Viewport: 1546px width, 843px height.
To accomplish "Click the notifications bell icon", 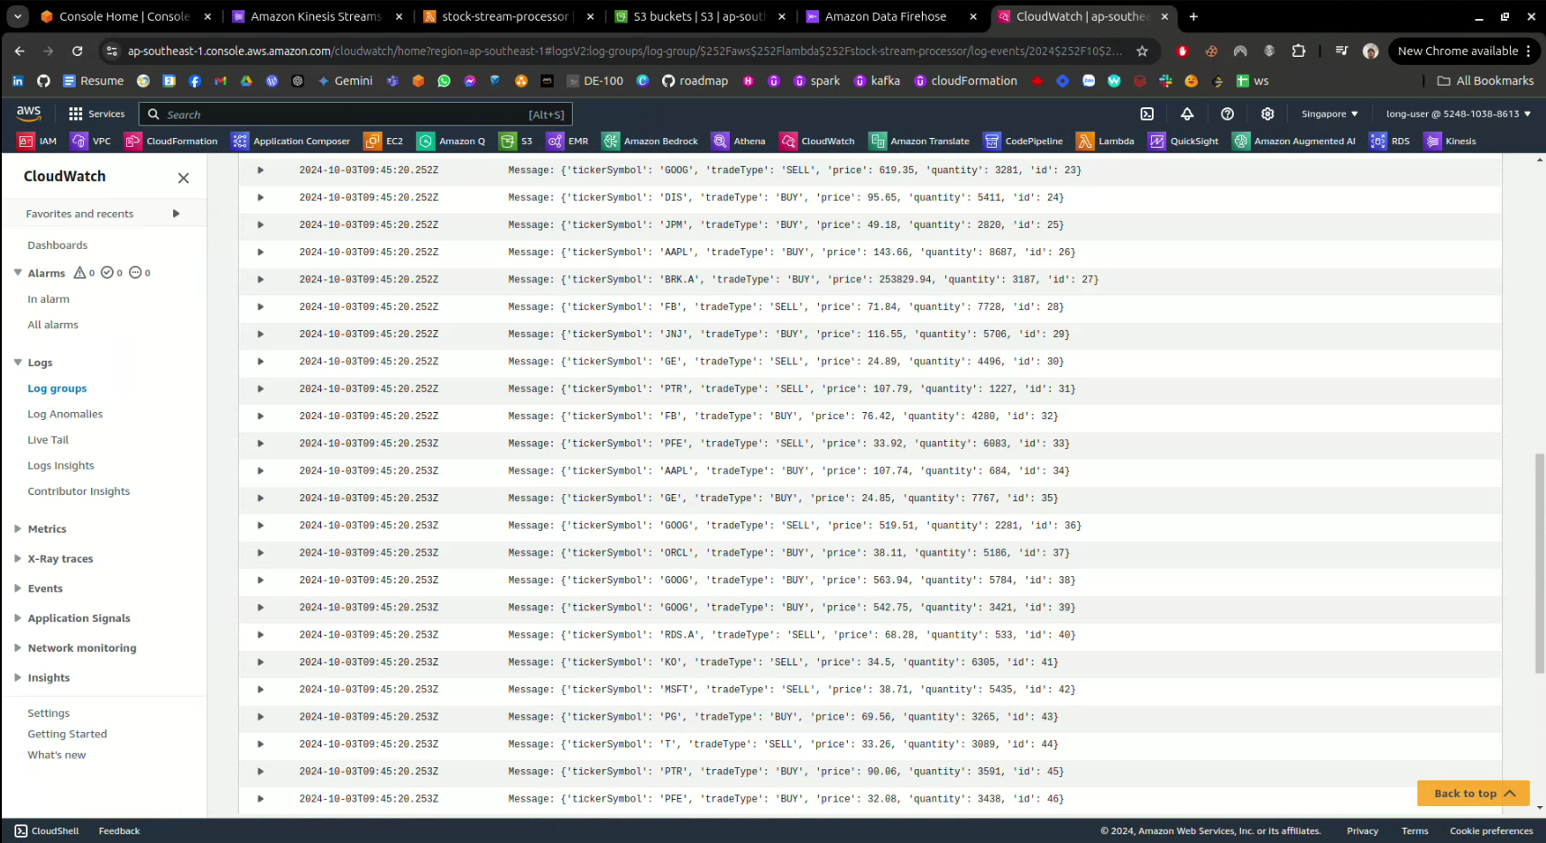I will (x=1187, y=114).
